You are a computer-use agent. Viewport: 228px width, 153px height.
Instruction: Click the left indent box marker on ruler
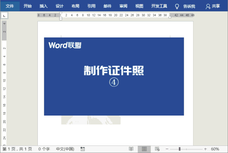click(x=61, y=19)
